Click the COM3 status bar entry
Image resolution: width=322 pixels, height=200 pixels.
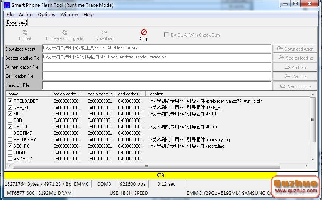point(104,184)
